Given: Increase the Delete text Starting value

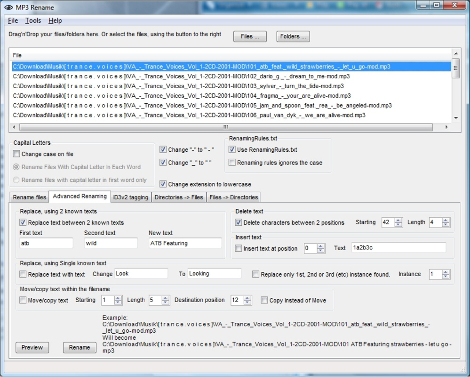Looking at the screenshot, I should click(x=398, y=221).
